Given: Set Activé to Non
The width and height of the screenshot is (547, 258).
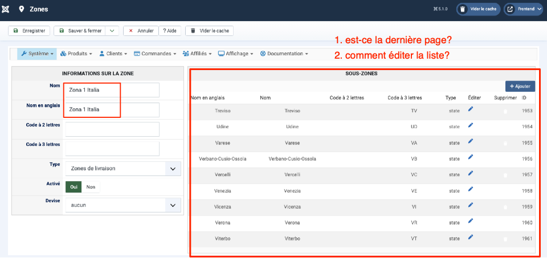Looking at the screenshot, I should coord(91,187).
